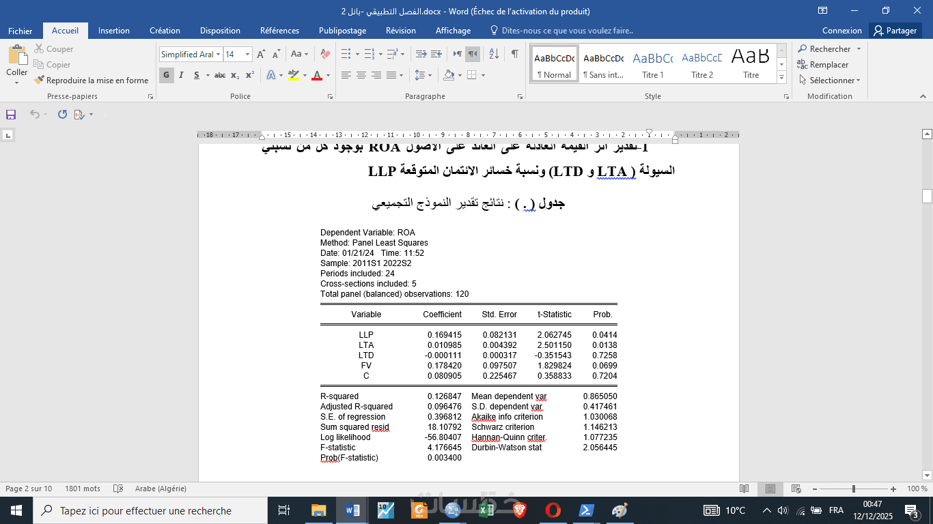Click the Remplacer button
933x524 pixels.
(823, 65)
